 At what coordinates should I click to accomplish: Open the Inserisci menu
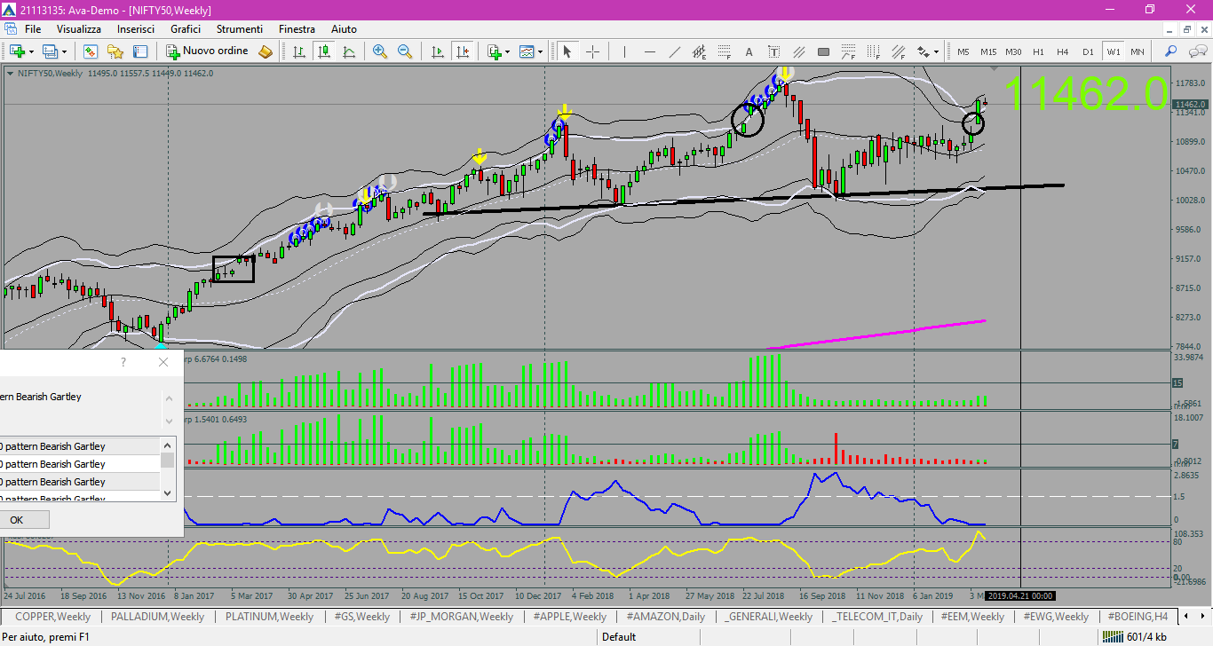tap(136, 29)
